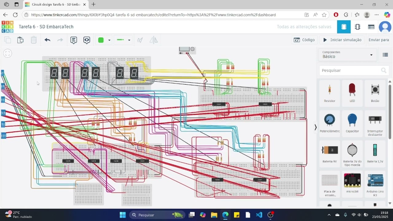393x221 pixels.
Task: Toggle components list layout icon
Action: point(385,55)
